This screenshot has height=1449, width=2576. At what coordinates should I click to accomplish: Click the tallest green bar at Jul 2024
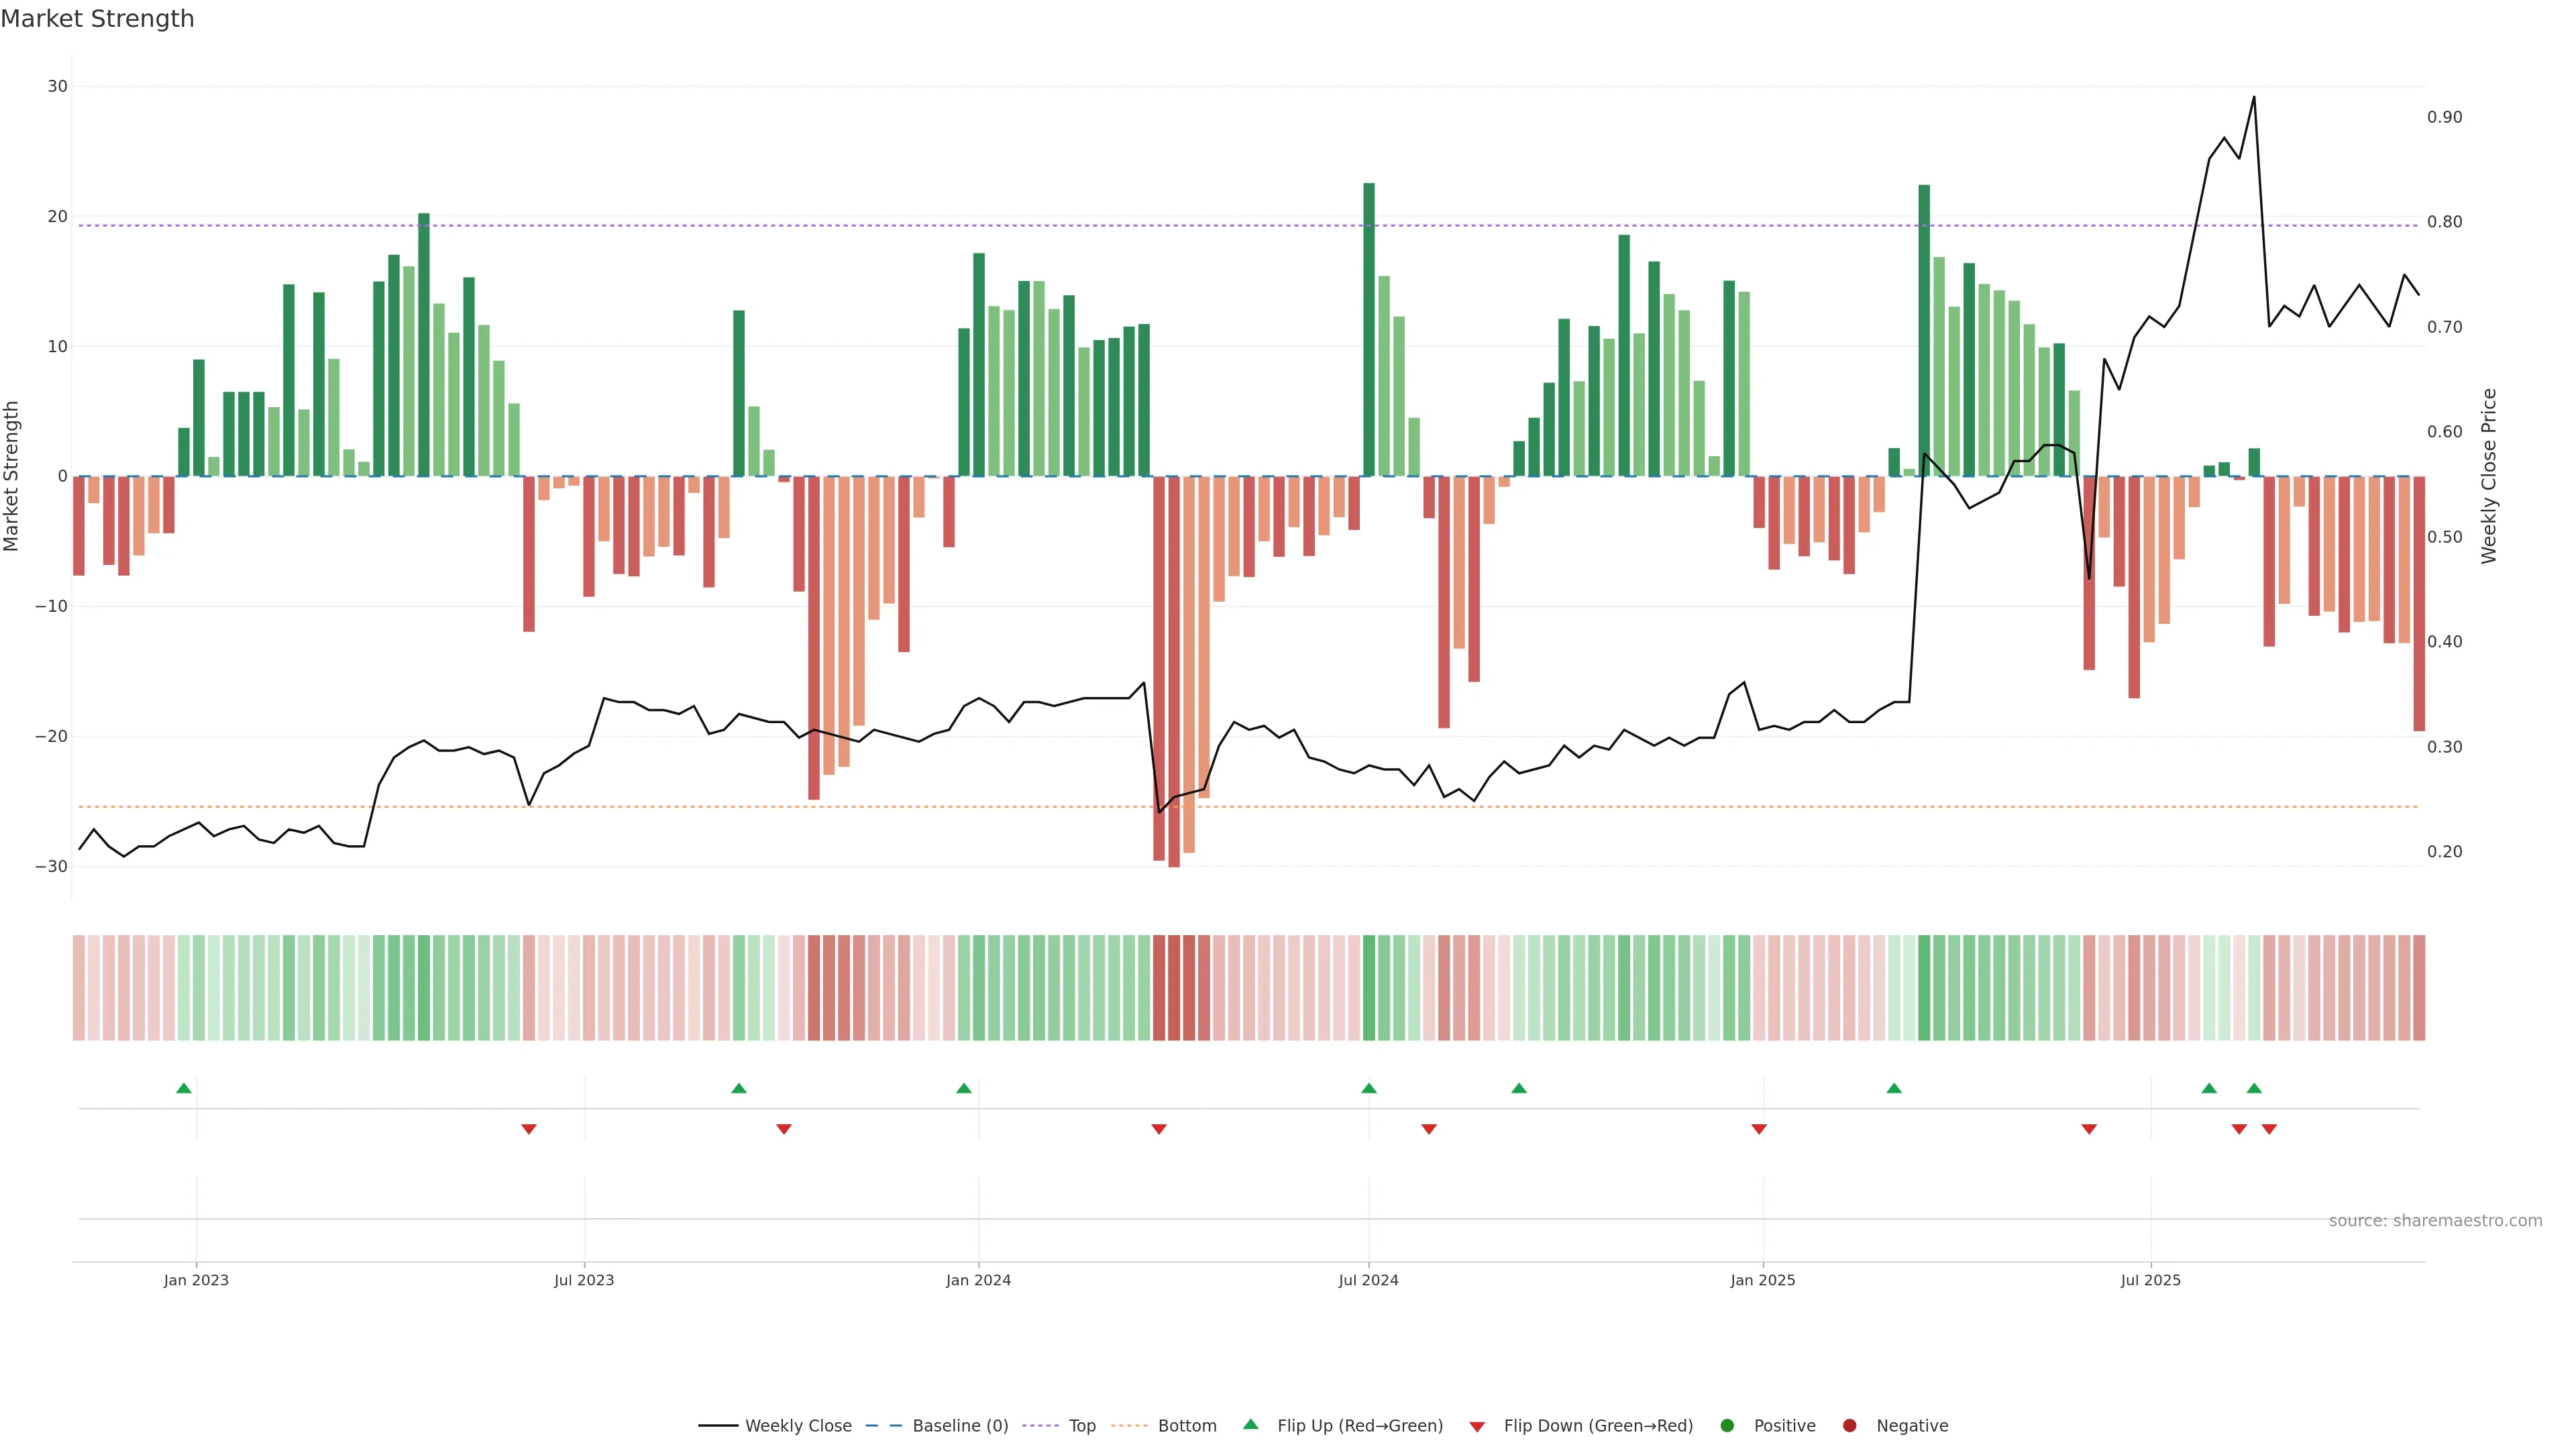pyautogui.click(x=1369, y=330)
